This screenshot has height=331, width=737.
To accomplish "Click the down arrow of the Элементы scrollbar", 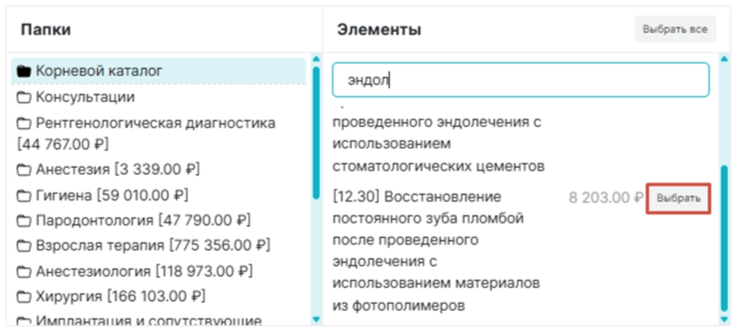I will pos(724,320).
